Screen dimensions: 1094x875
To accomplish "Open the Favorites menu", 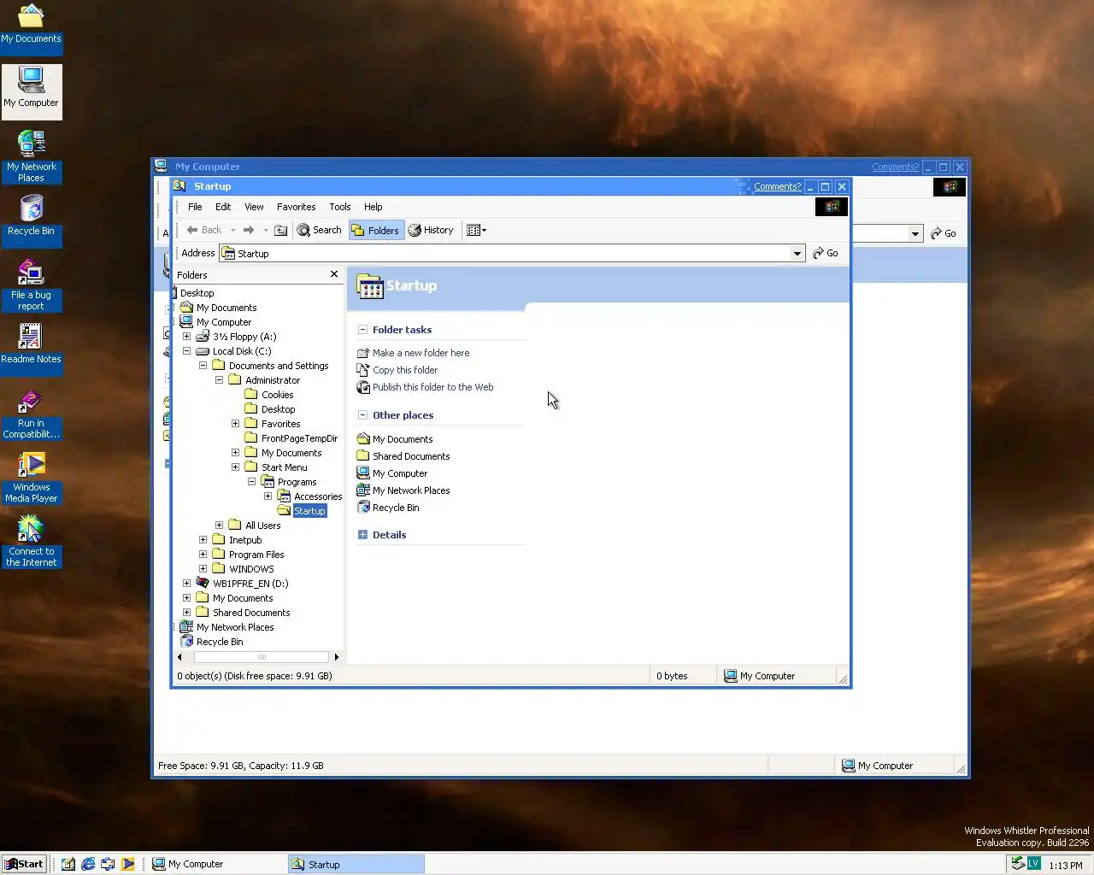I will pos(297,207).
